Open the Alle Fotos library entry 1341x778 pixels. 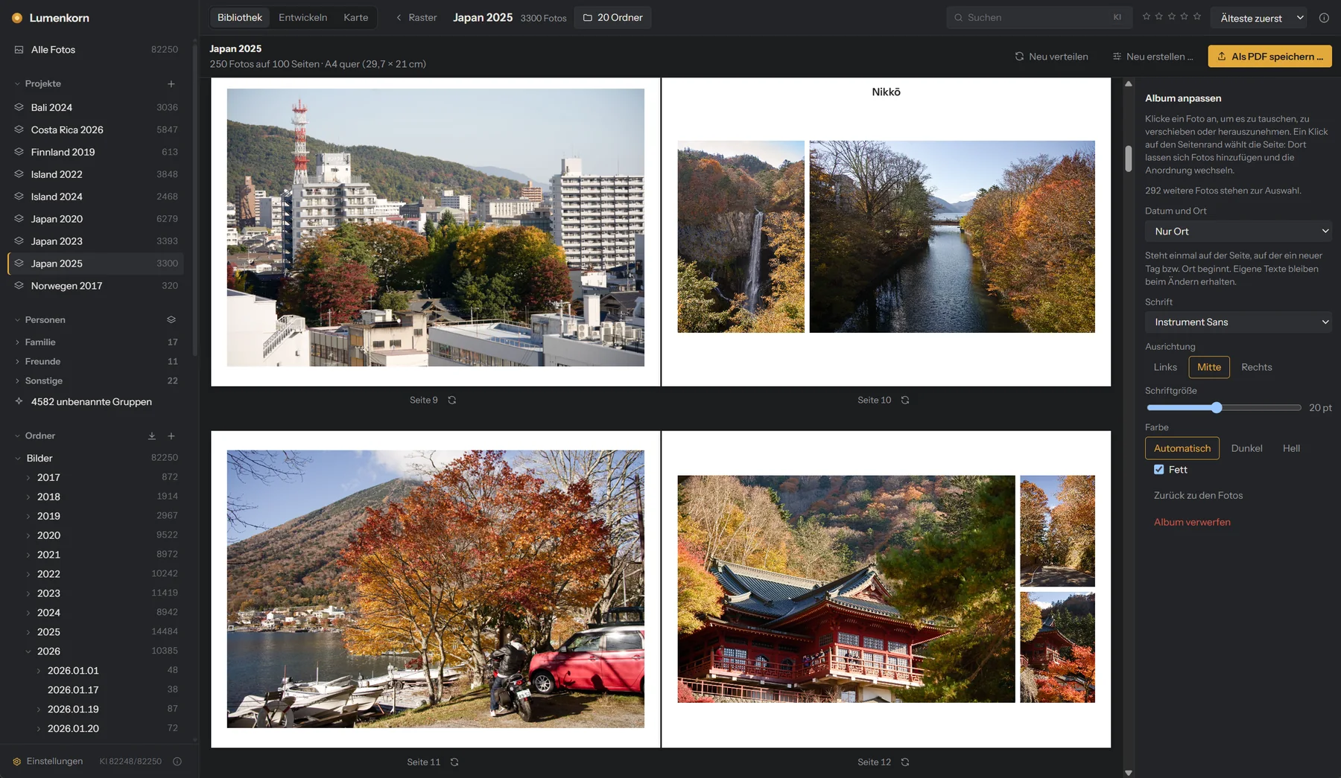(x=96, y=50)
